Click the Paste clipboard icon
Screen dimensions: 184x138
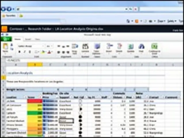point(5,46)
